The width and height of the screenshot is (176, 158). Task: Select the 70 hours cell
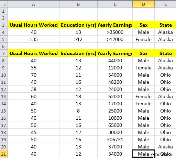[33, 75]
